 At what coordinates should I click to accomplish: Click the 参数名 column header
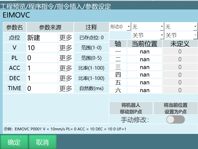pyautogui.click(x=14, y=27)
